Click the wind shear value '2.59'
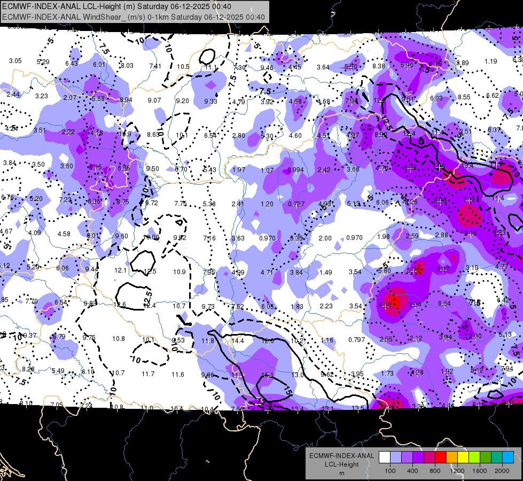 click(412, 236)
